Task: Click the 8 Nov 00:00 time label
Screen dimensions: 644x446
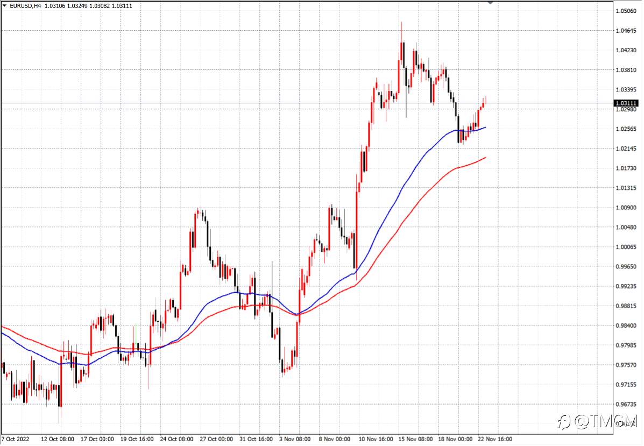Action: pos(334,439)
